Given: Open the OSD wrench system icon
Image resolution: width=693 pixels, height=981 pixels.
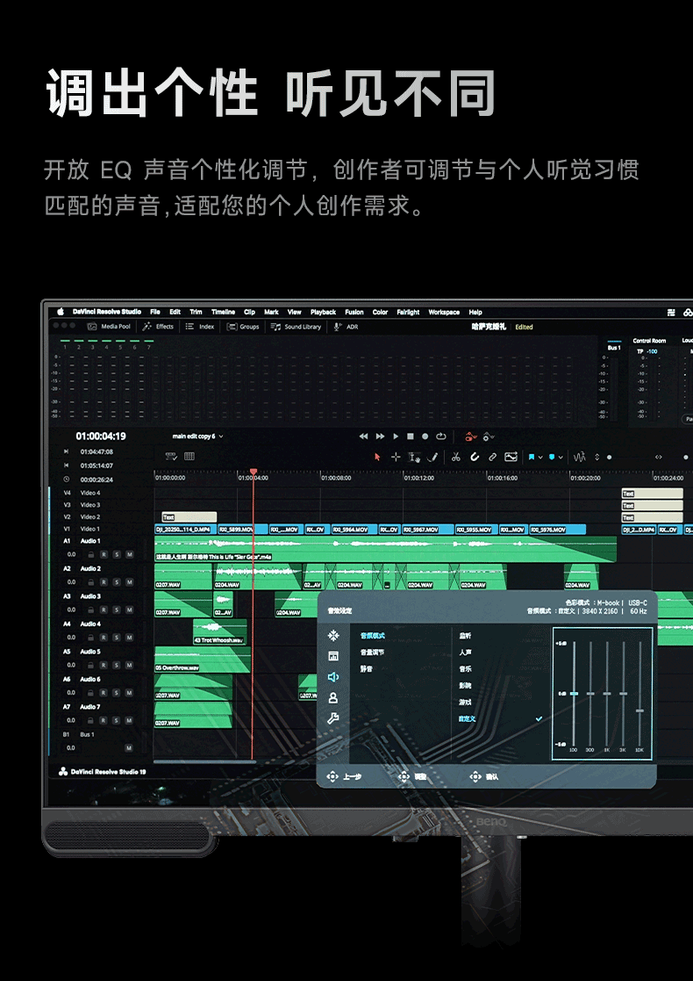Looking at the screenshot, I should coord(333,718).
